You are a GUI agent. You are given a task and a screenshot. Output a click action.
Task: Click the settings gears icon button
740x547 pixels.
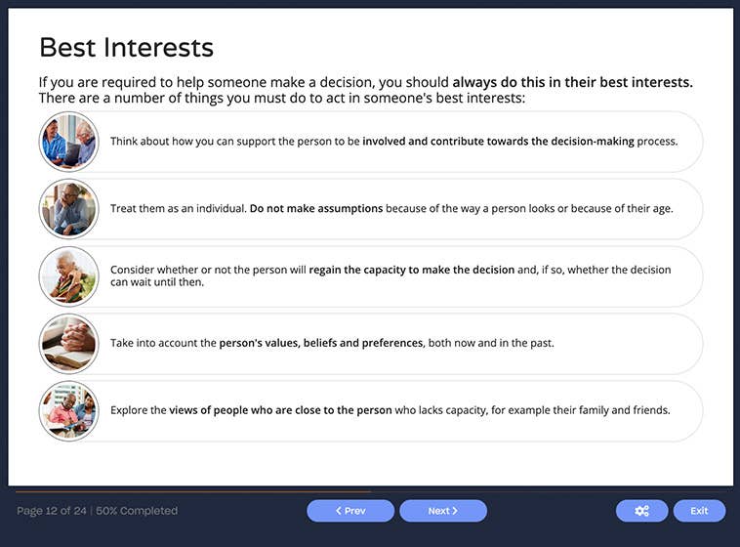pyautogui.click(x=641, y=511)
